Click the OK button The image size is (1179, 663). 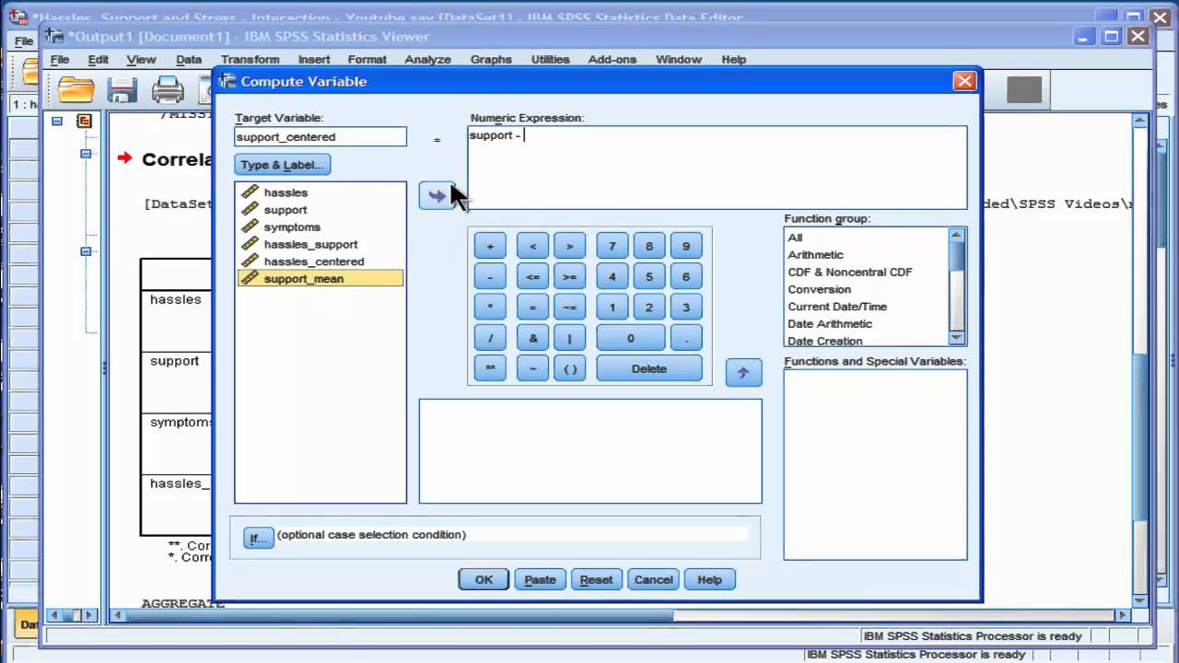click(484, 579)
